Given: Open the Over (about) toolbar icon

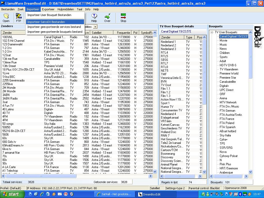Looking at the screenshot, I should (x=107, y=18).
